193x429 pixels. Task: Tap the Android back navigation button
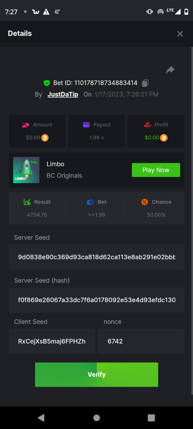click(x=41, y=418)
